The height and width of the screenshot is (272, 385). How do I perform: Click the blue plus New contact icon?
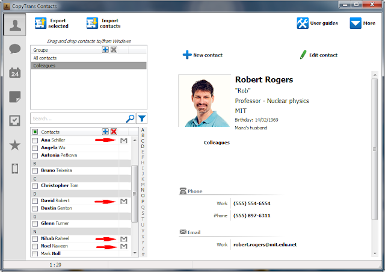point(187,55)
